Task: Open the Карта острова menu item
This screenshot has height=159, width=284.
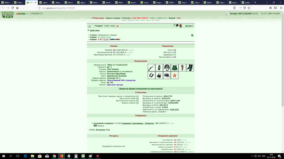Action: click(113, 18)
